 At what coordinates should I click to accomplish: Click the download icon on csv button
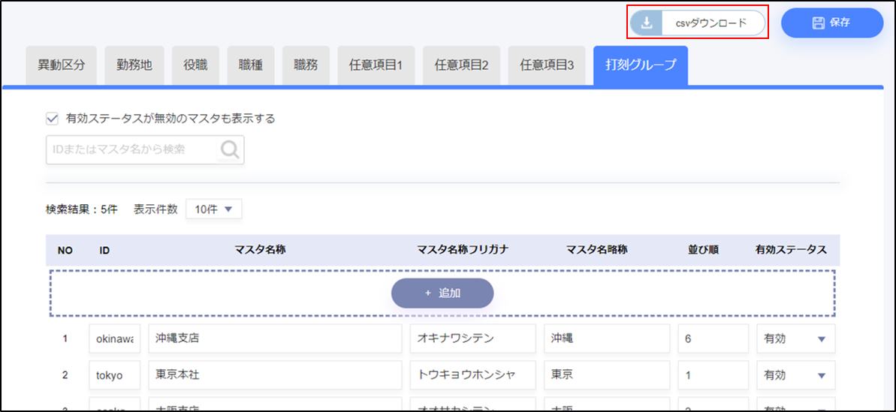pos(646,23)
